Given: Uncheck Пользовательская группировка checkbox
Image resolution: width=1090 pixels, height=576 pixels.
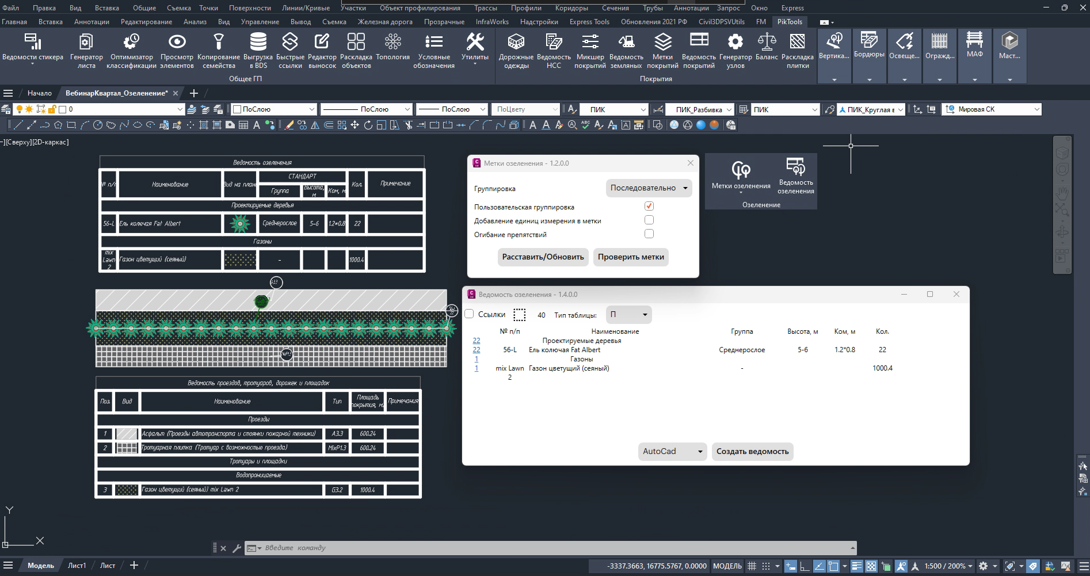Looking at the screenshot, I should pos(649,206).
